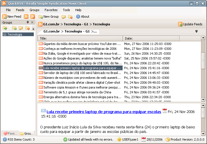
Task: Click add group icon in Groups panel toolbar
Action: pyautogui.click(x=14, y=28)
